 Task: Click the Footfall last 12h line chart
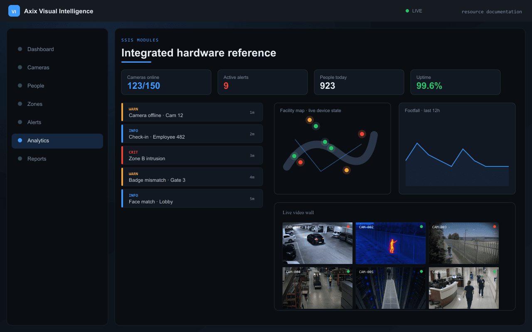click(x=457, y=149)
